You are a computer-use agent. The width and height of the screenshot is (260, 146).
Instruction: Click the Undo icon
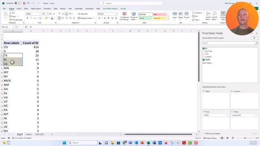click(x=28, y=3)
